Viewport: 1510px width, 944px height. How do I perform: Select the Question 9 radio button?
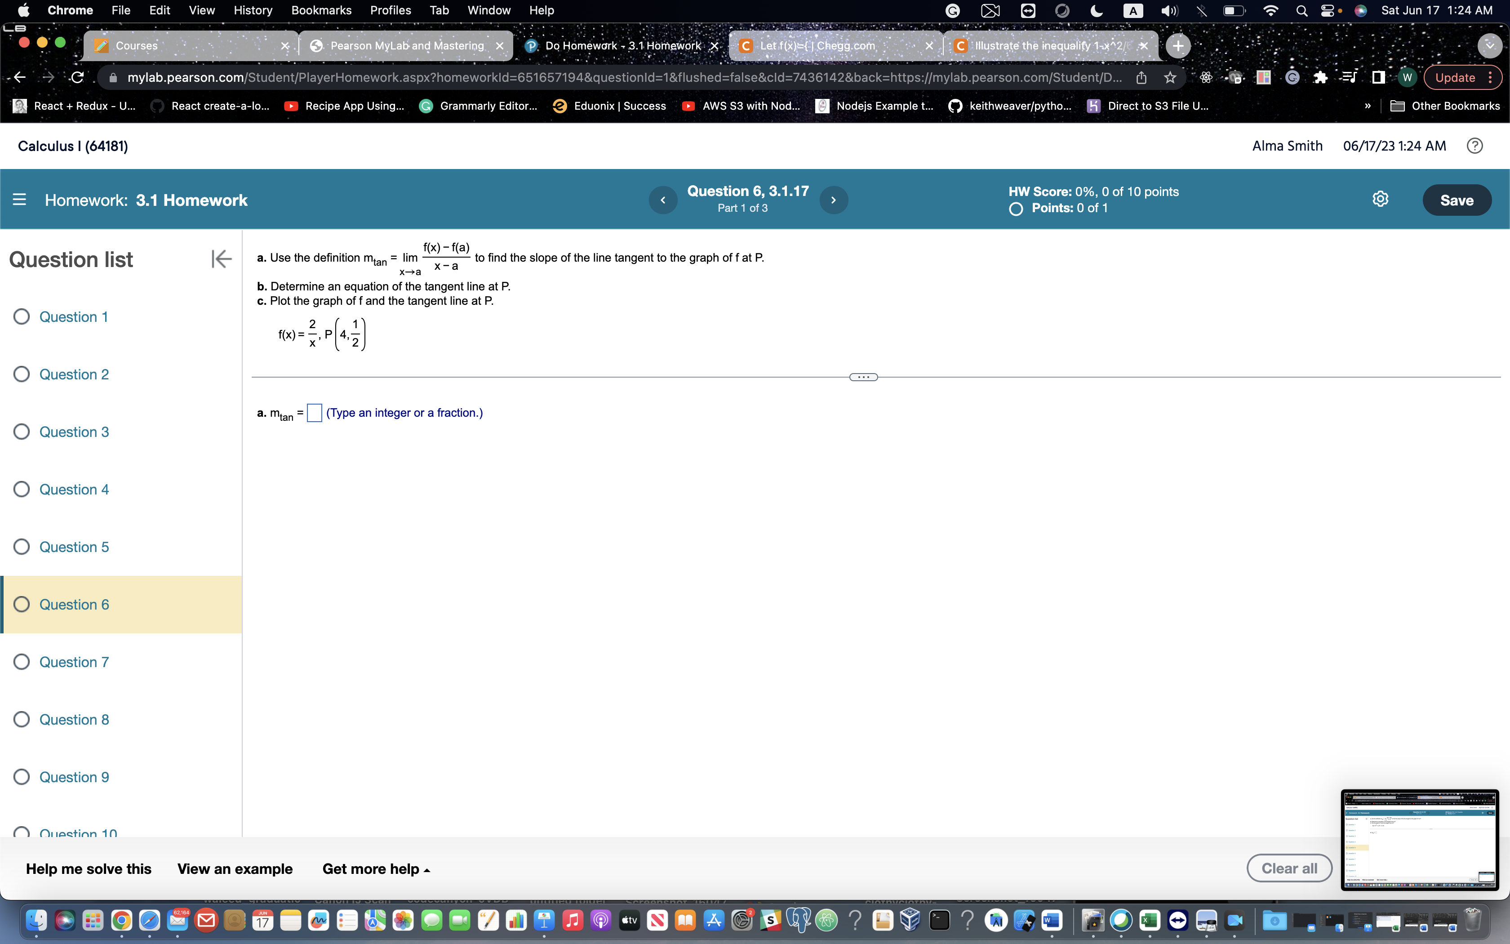click(21, 776)
